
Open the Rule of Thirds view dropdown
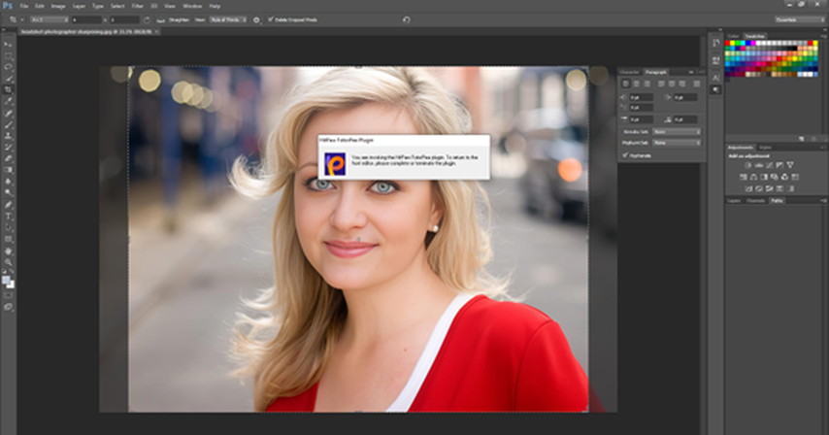(x=229, y=19)
